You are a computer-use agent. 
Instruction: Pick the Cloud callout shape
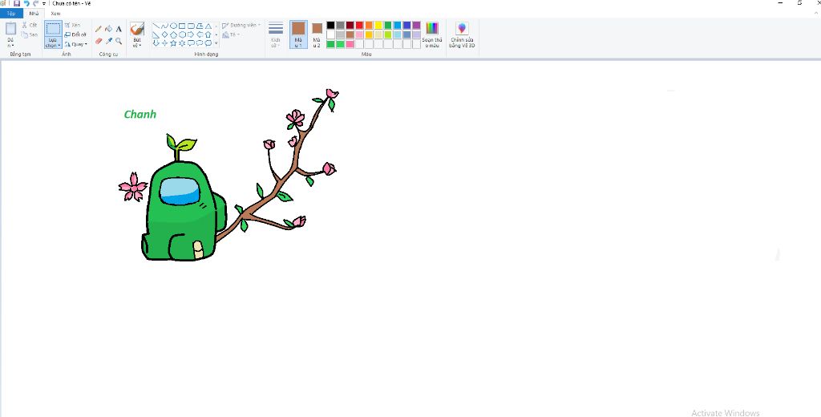click(208, 43)
